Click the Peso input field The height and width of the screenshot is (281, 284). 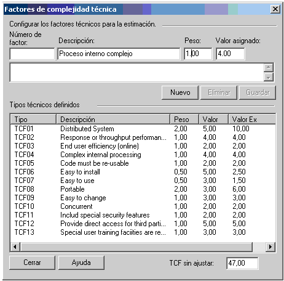(x=198, y=54)
